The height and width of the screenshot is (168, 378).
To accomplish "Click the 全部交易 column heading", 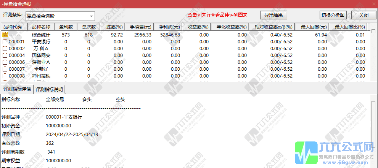I will click(55, 100).
